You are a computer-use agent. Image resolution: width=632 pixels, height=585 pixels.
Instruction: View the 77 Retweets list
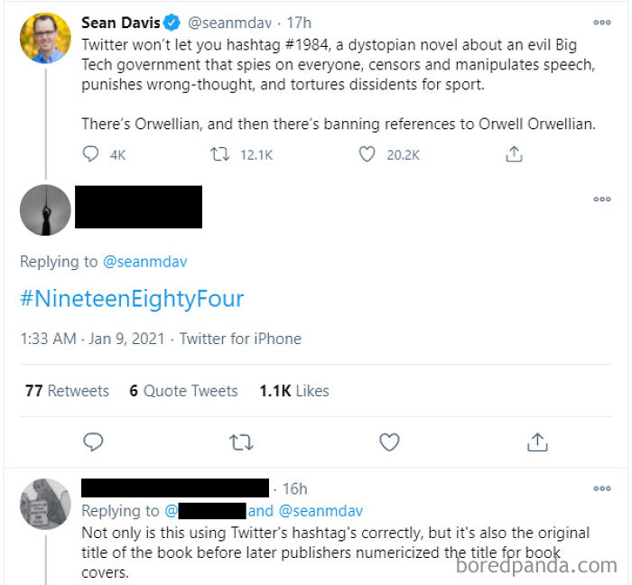67,391
